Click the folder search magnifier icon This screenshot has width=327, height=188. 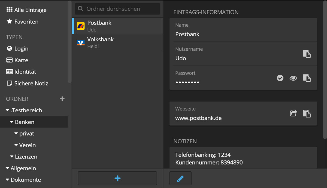pyautogui.click(x=80, y=9)
